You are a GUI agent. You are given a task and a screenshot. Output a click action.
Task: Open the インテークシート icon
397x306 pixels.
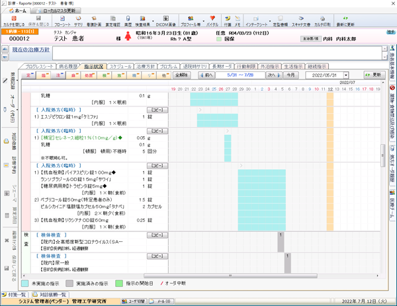pos(256,20)
